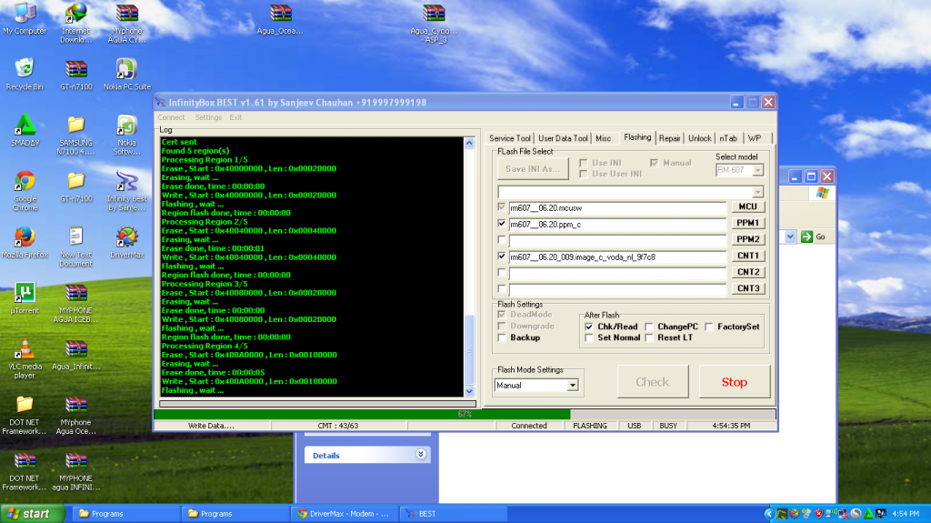The height and width of the screenshot is (523, 931).
Task: Open VLC media player desktop icon
Action: click(25, 358)
